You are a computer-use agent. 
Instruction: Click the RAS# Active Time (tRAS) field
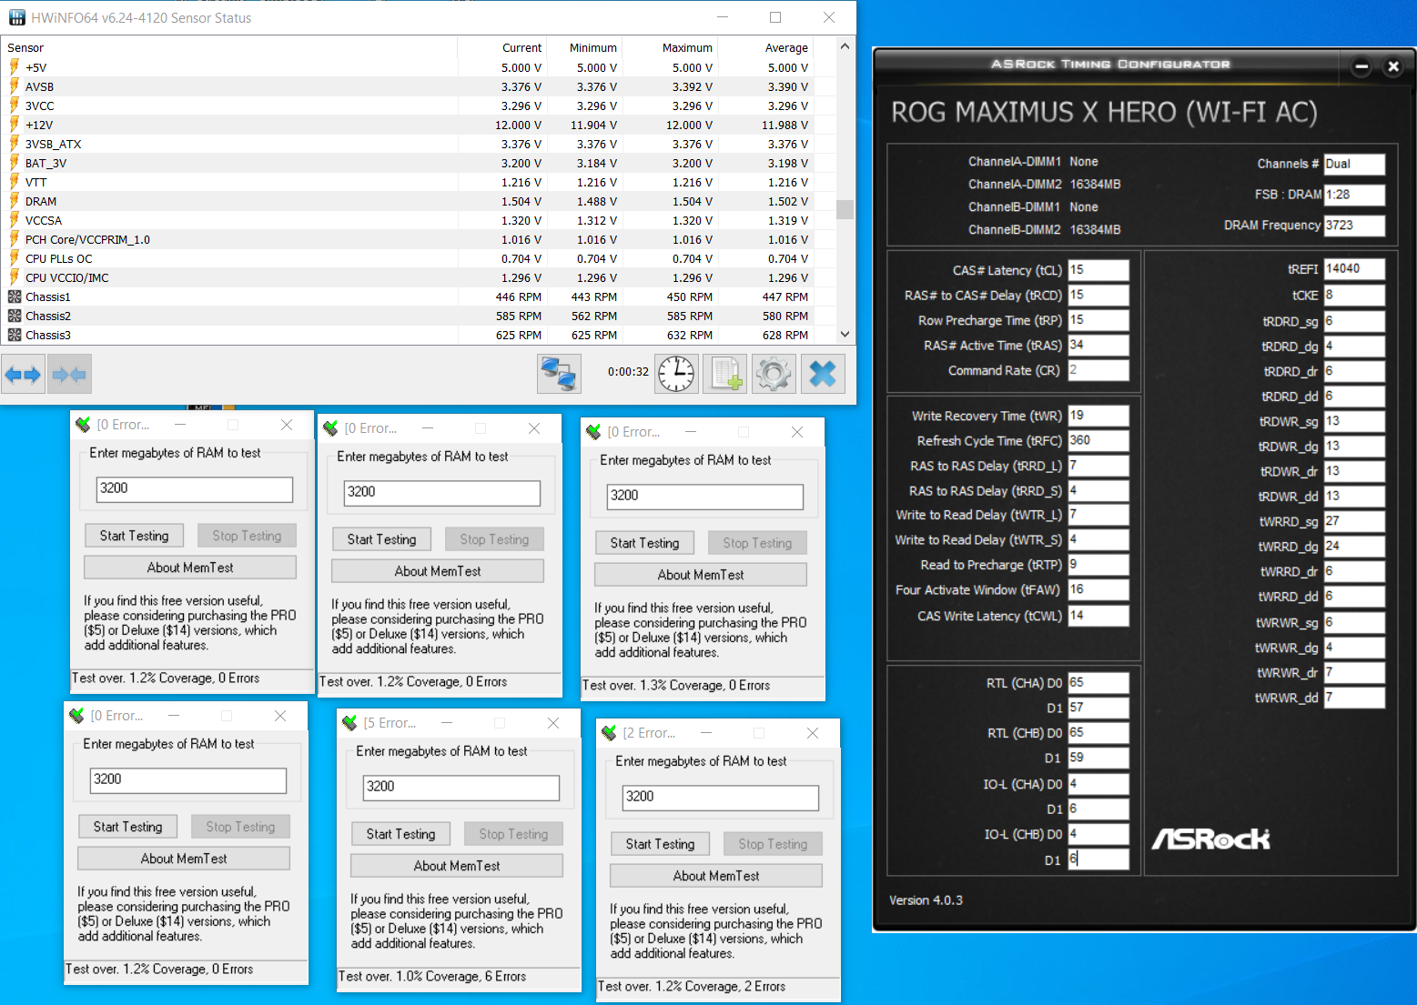click(x=1098, y=346)
